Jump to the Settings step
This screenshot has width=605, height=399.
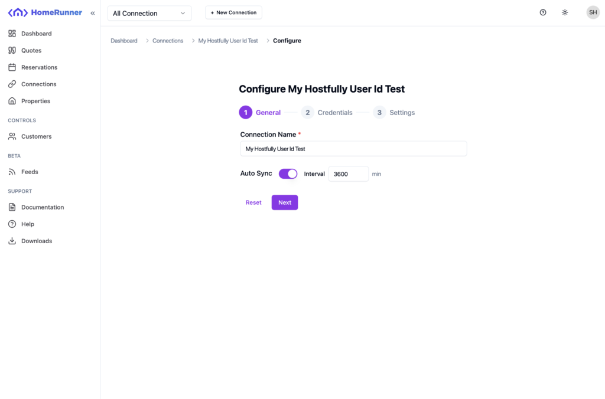click(x=394, y=113)
